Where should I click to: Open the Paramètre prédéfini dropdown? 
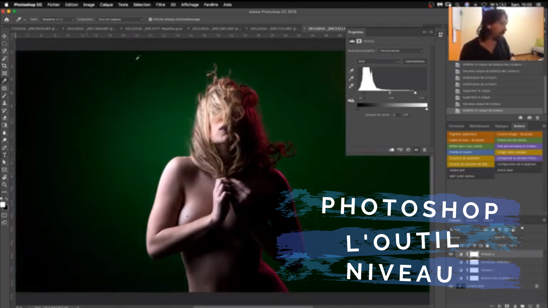(401, 51)
